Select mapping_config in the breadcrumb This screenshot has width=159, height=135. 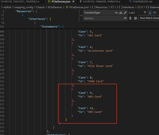coord(24,7)
